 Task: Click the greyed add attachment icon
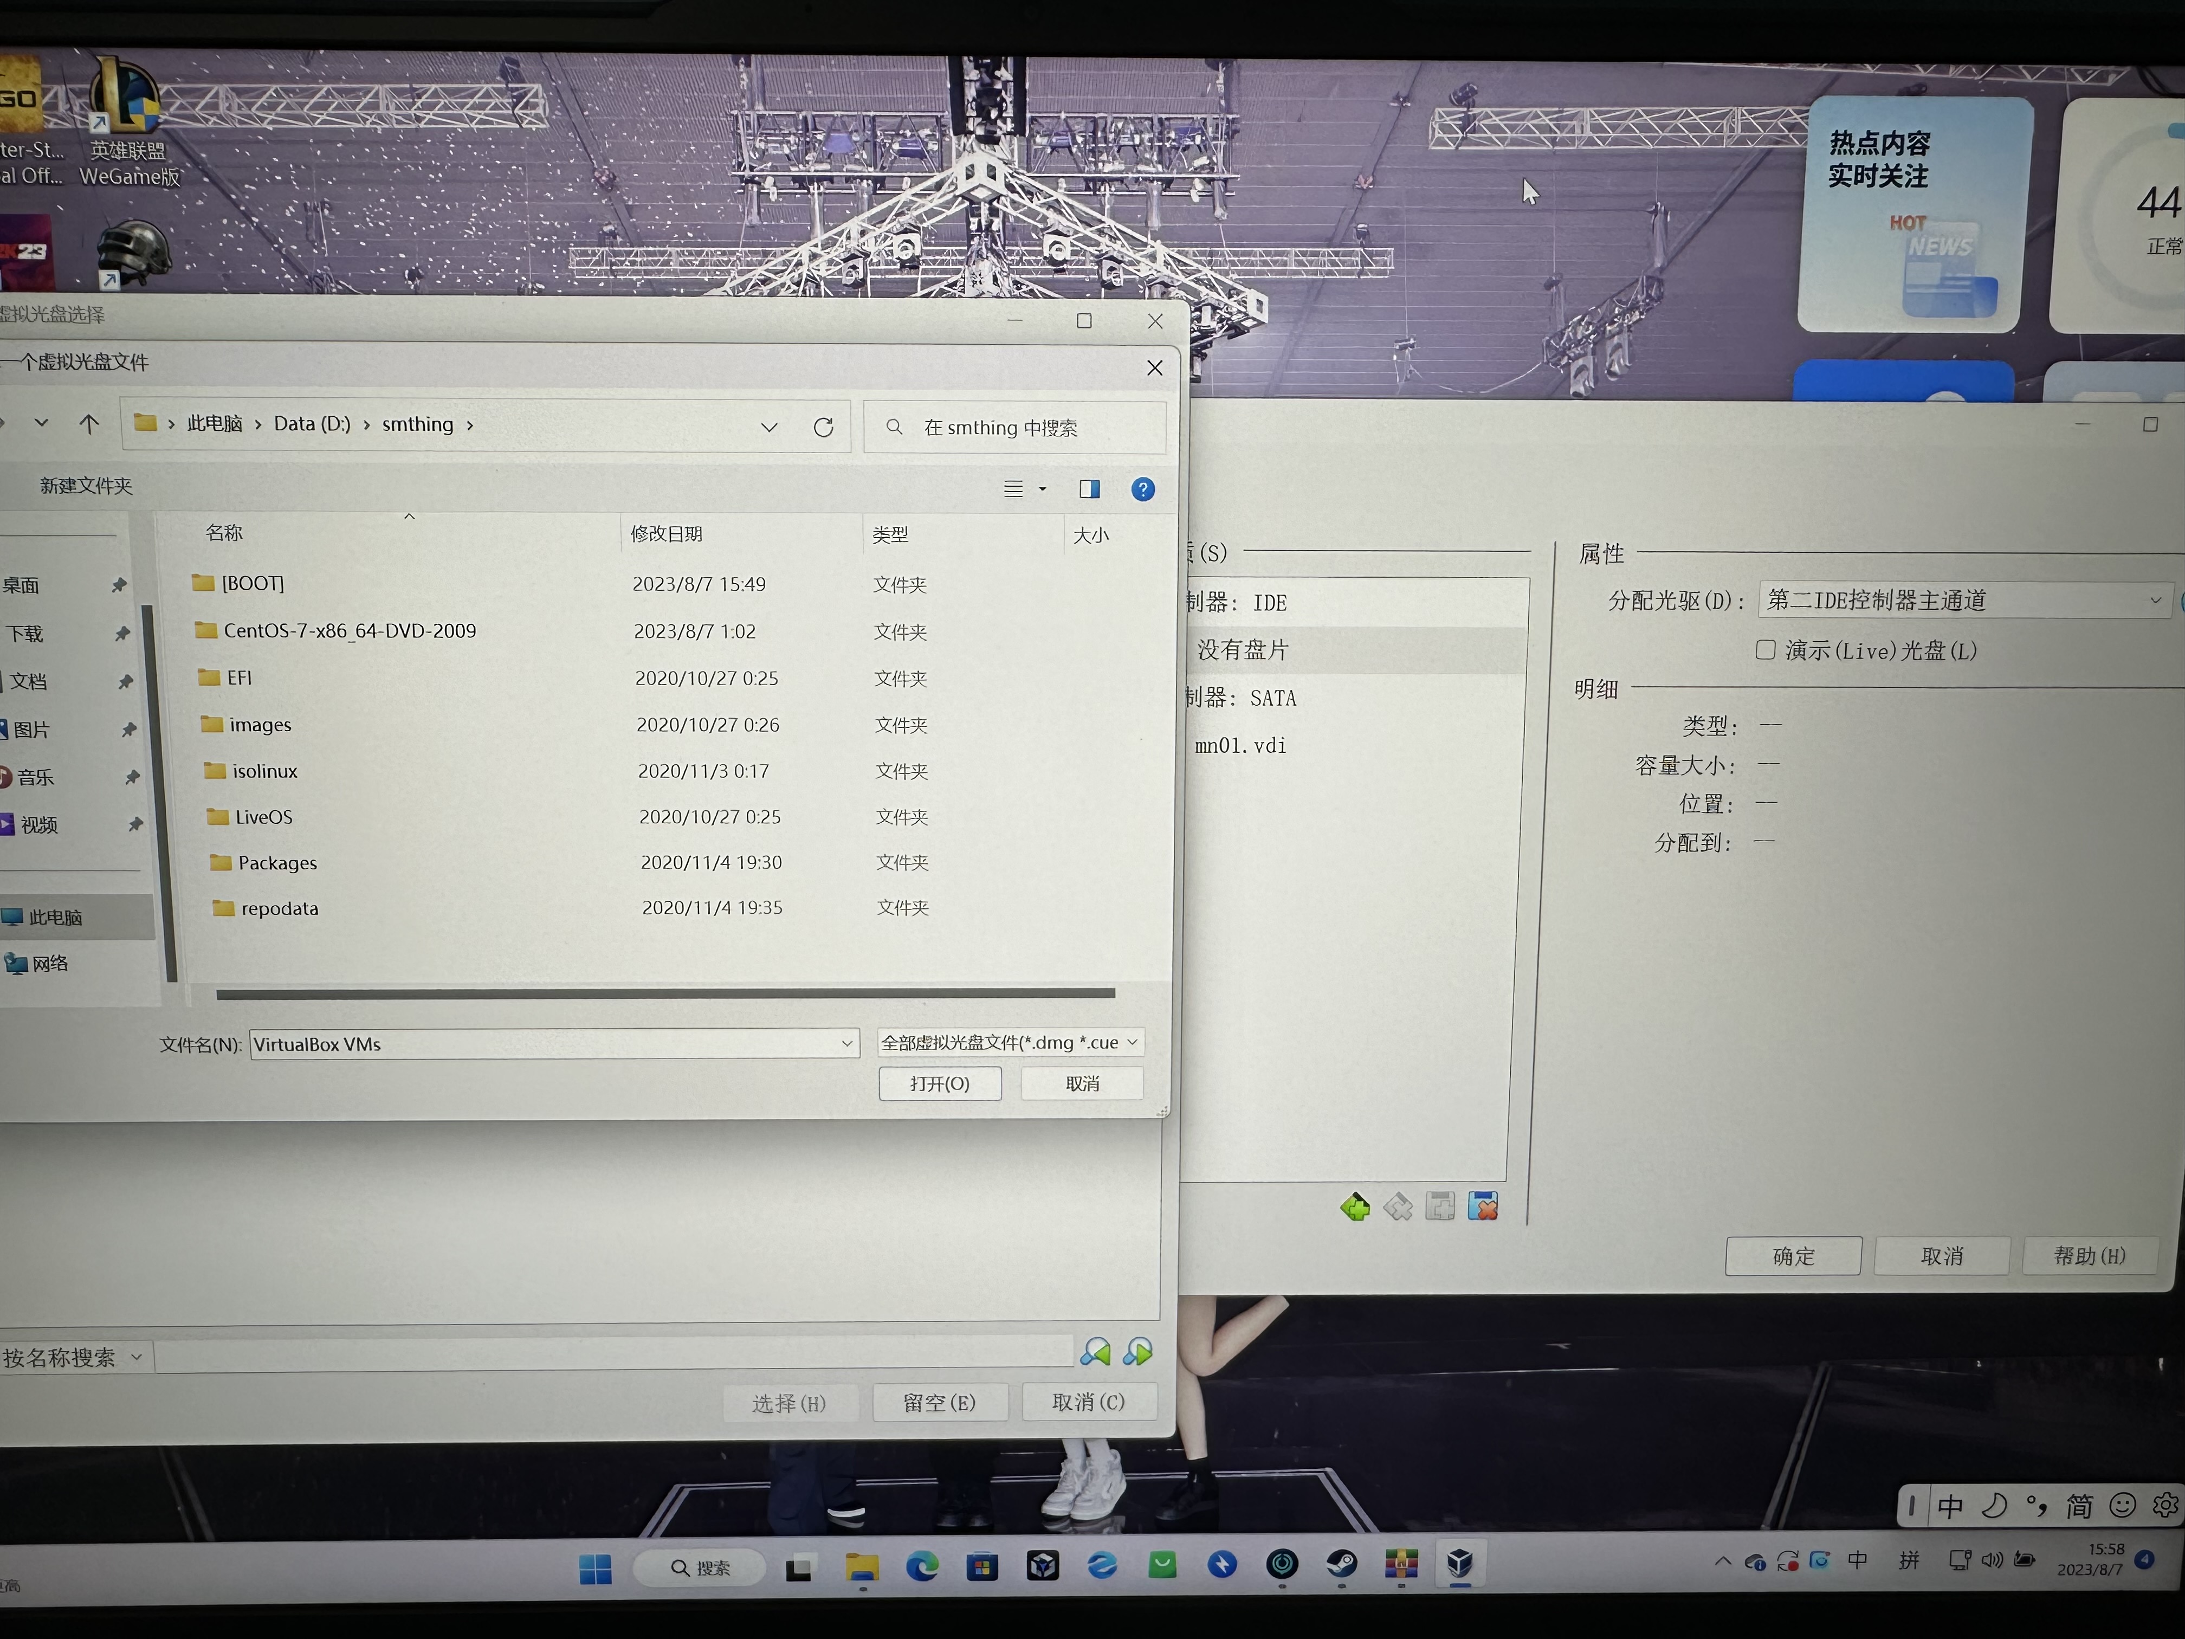(1440, 1206)
